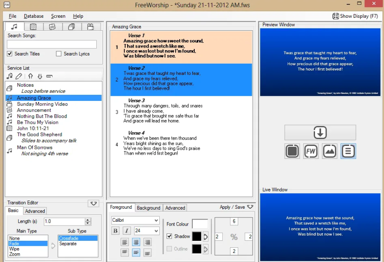Image resolution: width=384 pixels, height=262 pixels.
Task: Switch to the Advanced formatting tab beside Background
Action: pyautogui.click(x=175, y=208)
